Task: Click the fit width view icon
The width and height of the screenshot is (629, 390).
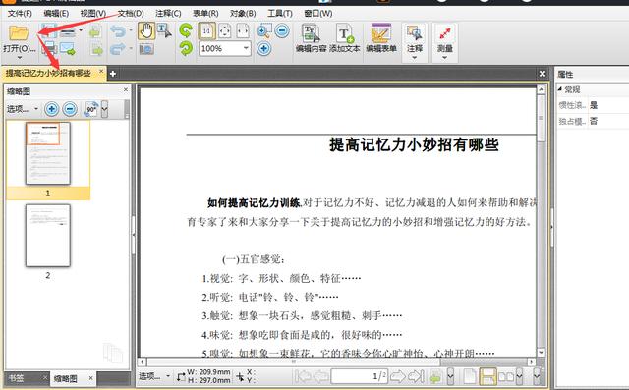Action: tap(243, 30)
